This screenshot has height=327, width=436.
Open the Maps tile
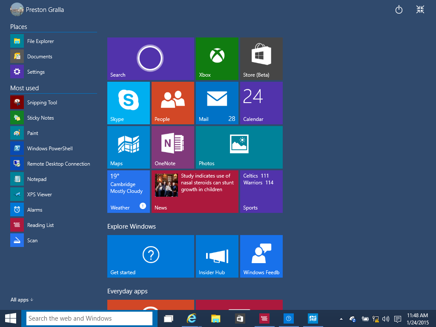pyautogui.click(x=129, y=147)
